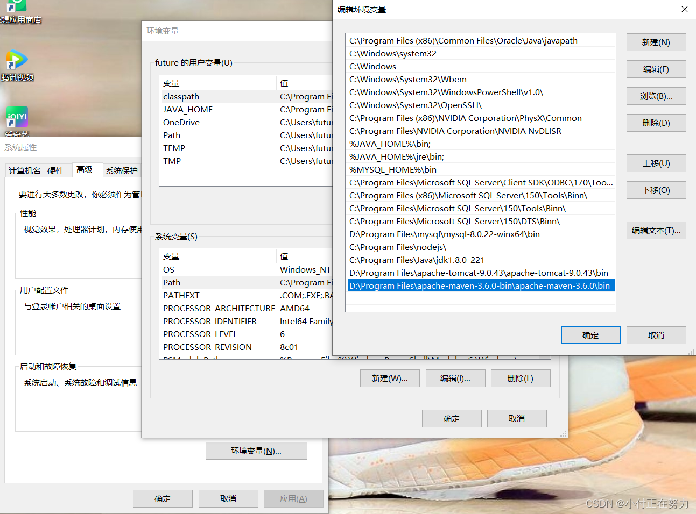The width and height of the screenshot is (696, 514).
Task: Select the mysql-8.0.22-winx64\bin path entry
Action: 481,234
